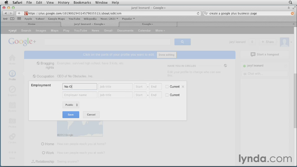This screenshot has width=297, height=167.
Task: Click the Safari reload page icon
Action: 198,13
